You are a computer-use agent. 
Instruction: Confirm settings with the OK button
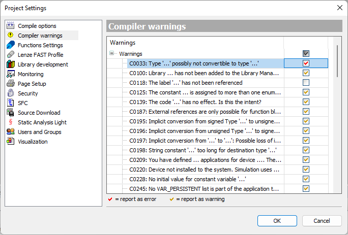point(277,221)
